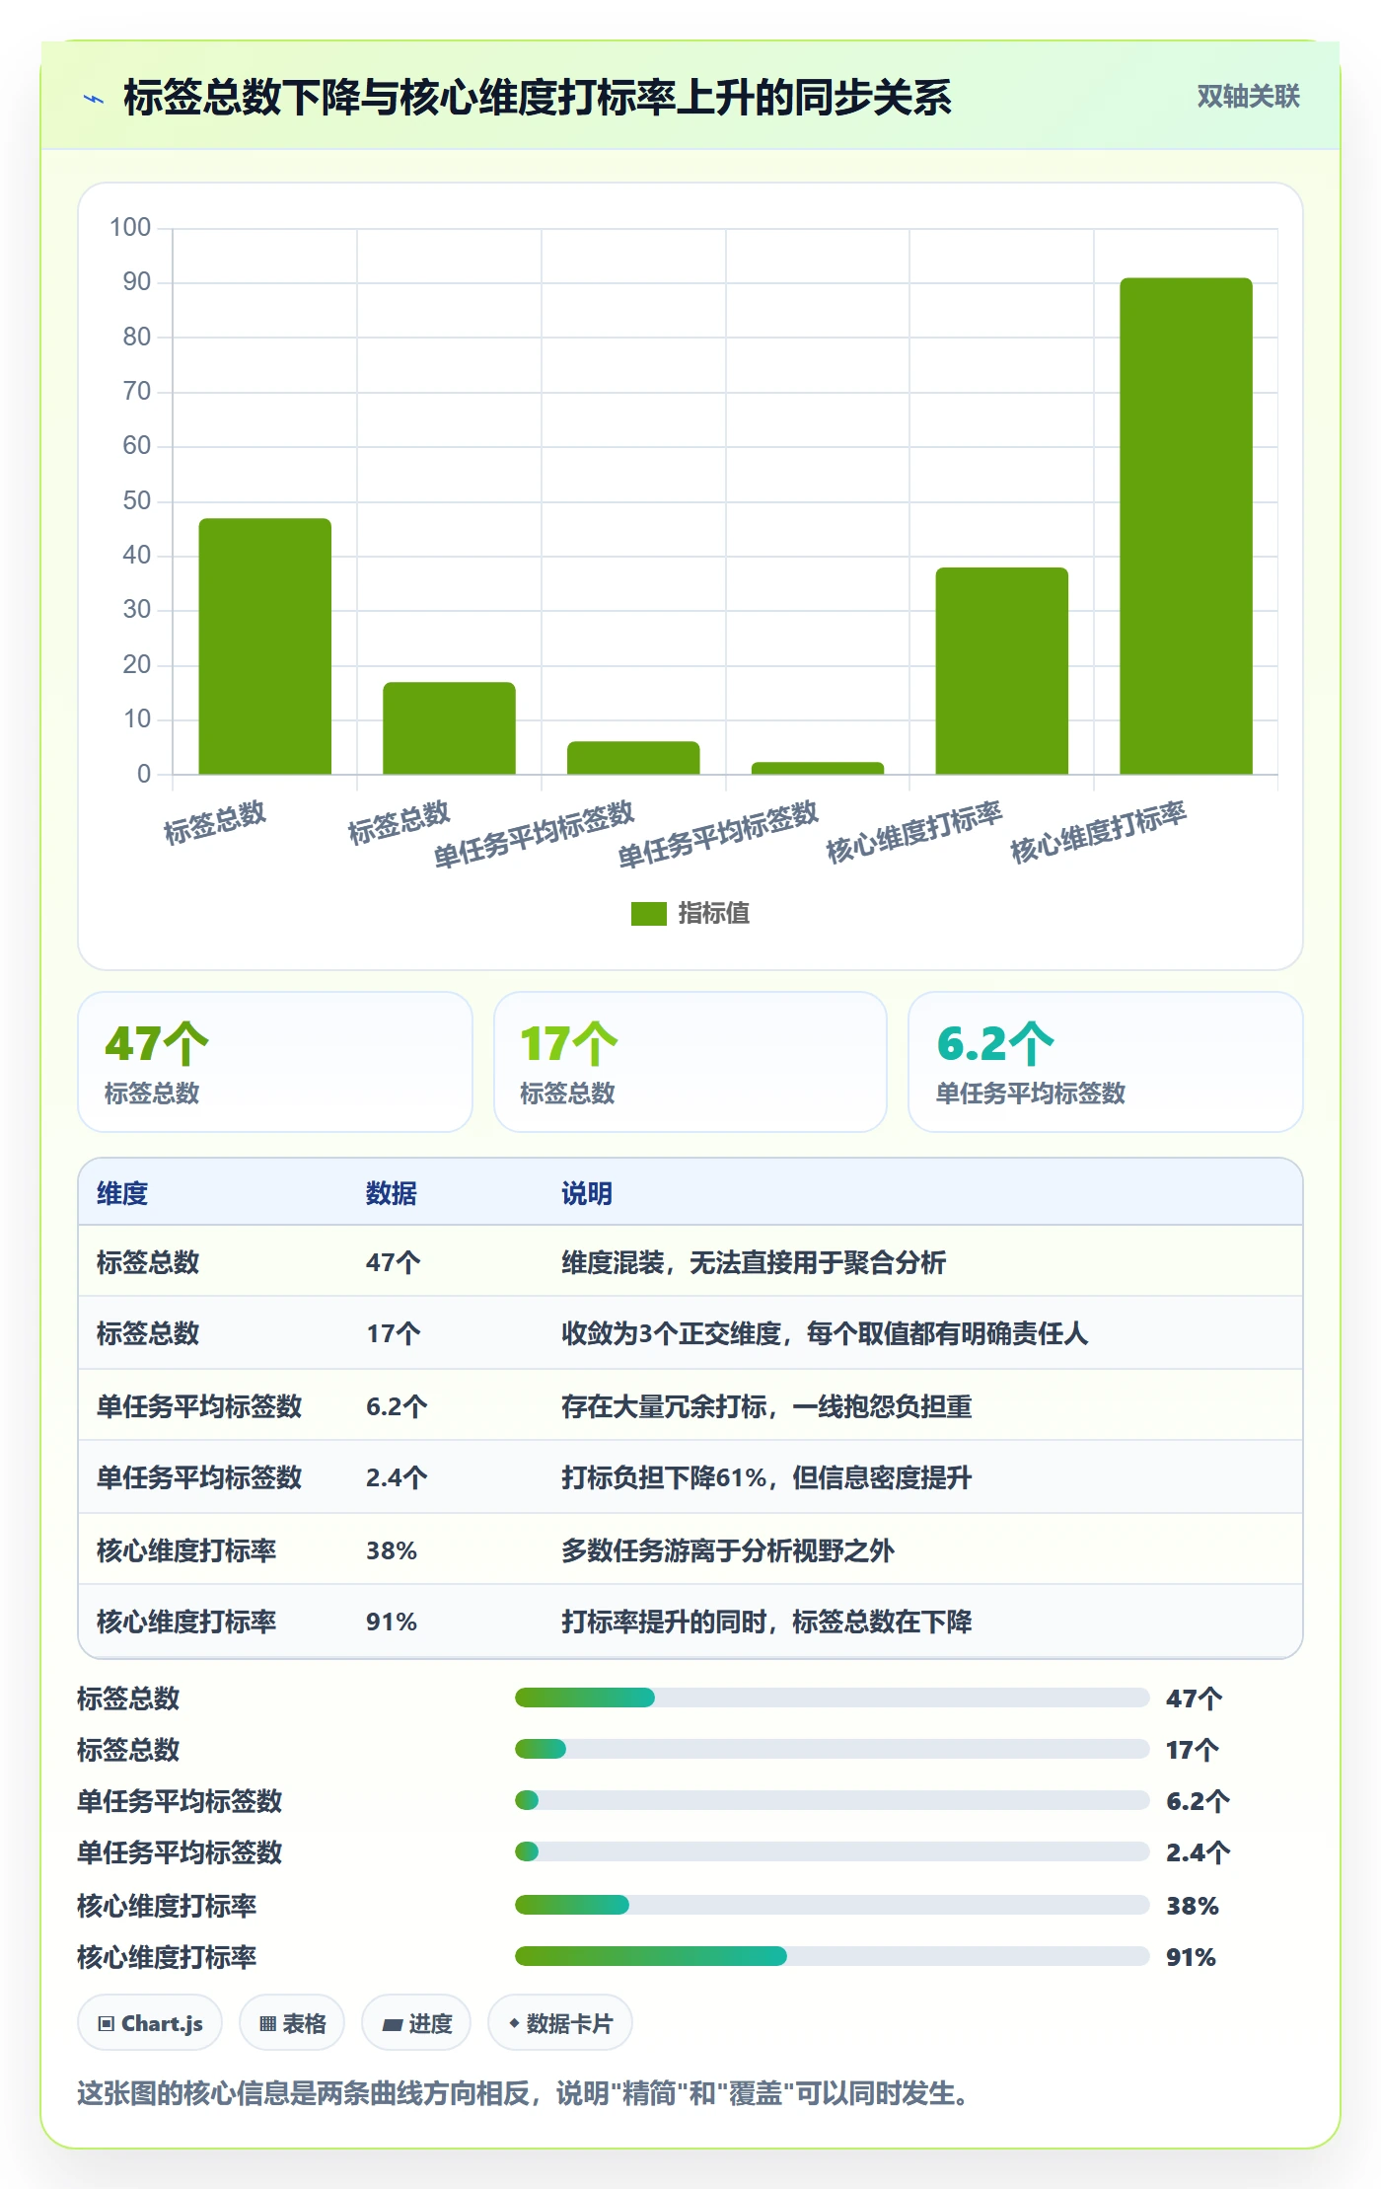Open the 17个 标签总数 data card
This screenshot has width=1381, height=2189.
pyautogui.click(x=690, y=1062)
